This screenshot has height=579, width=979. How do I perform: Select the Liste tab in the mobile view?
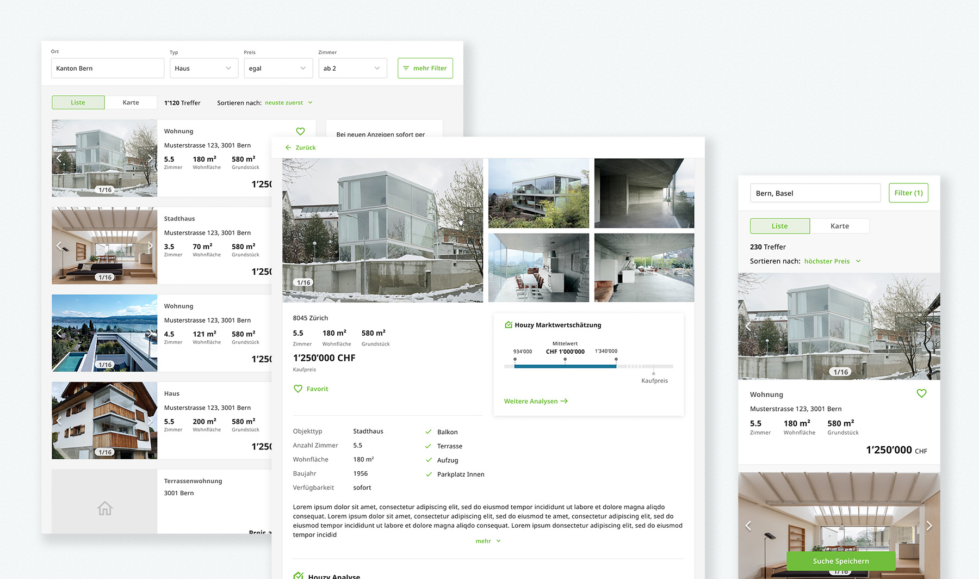[780, 226]
